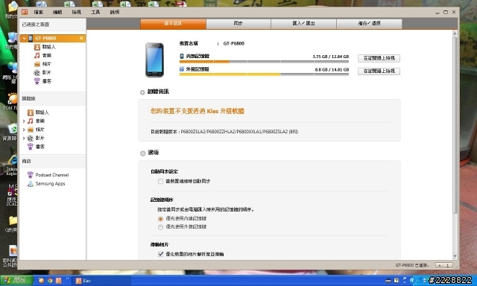Open device Videos (影片) under GT-P6800
This screenshot has width=477, height=286.
pyautogui.click(x=42, y=72)
